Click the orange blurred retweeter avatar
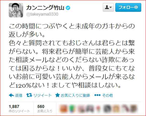This screenshot has width=146, height=116. point(63,108)
